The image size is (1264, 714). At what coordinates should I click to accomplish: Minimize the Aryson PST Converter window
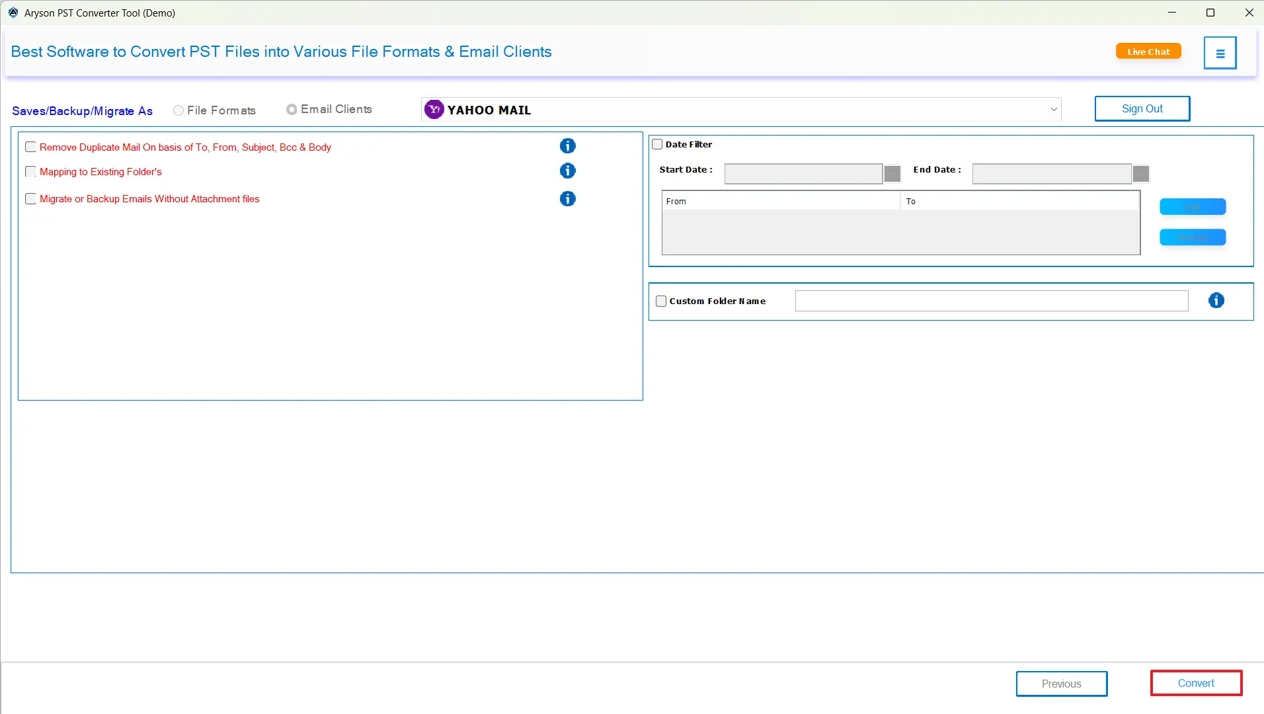[1172, 13]
